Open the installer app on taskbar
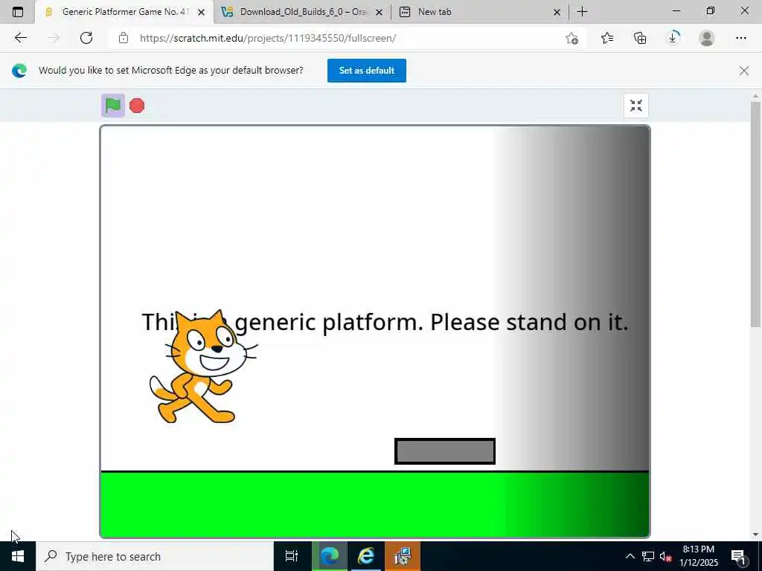This screenshot has height=571, width=762. (403, 556)
